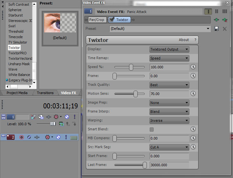Click the Plug-In Chain add icon
The image size is (233, 178).
[x=216, y=20]
